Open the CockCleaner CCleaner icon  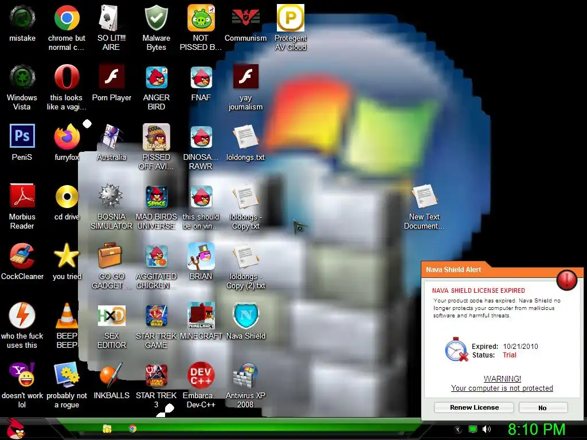pyautogui.click(x=22, y=256)
